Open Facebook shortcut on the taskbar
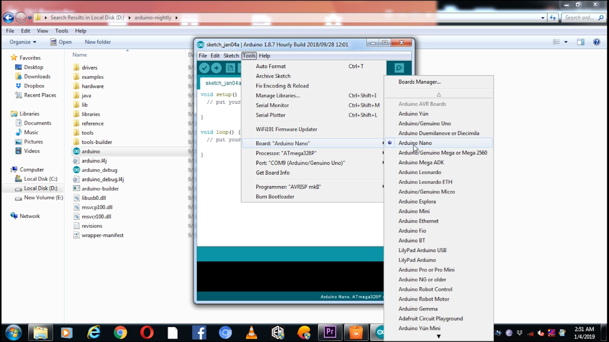Screen dimensions: 609x342 [199, 332]
